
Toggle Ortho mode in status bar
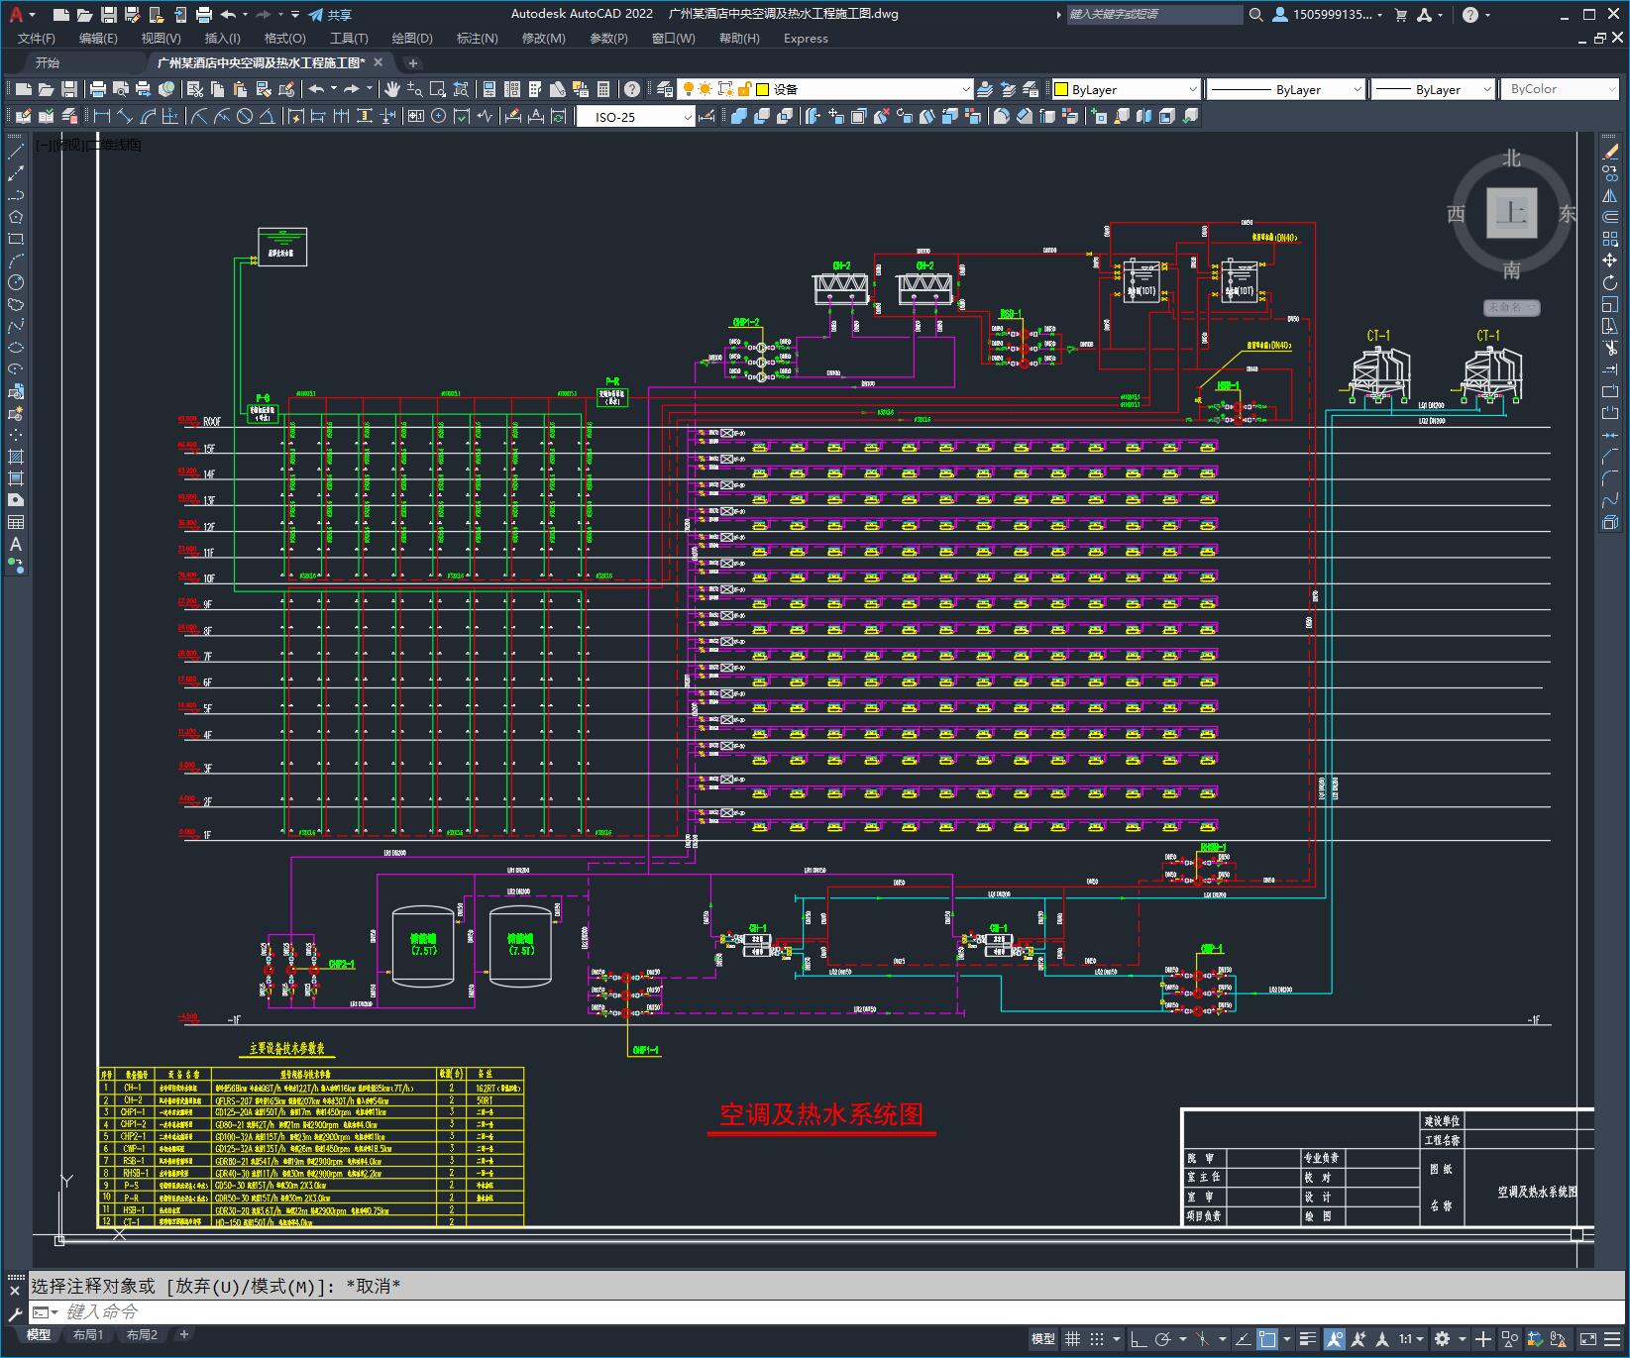1139,1339
